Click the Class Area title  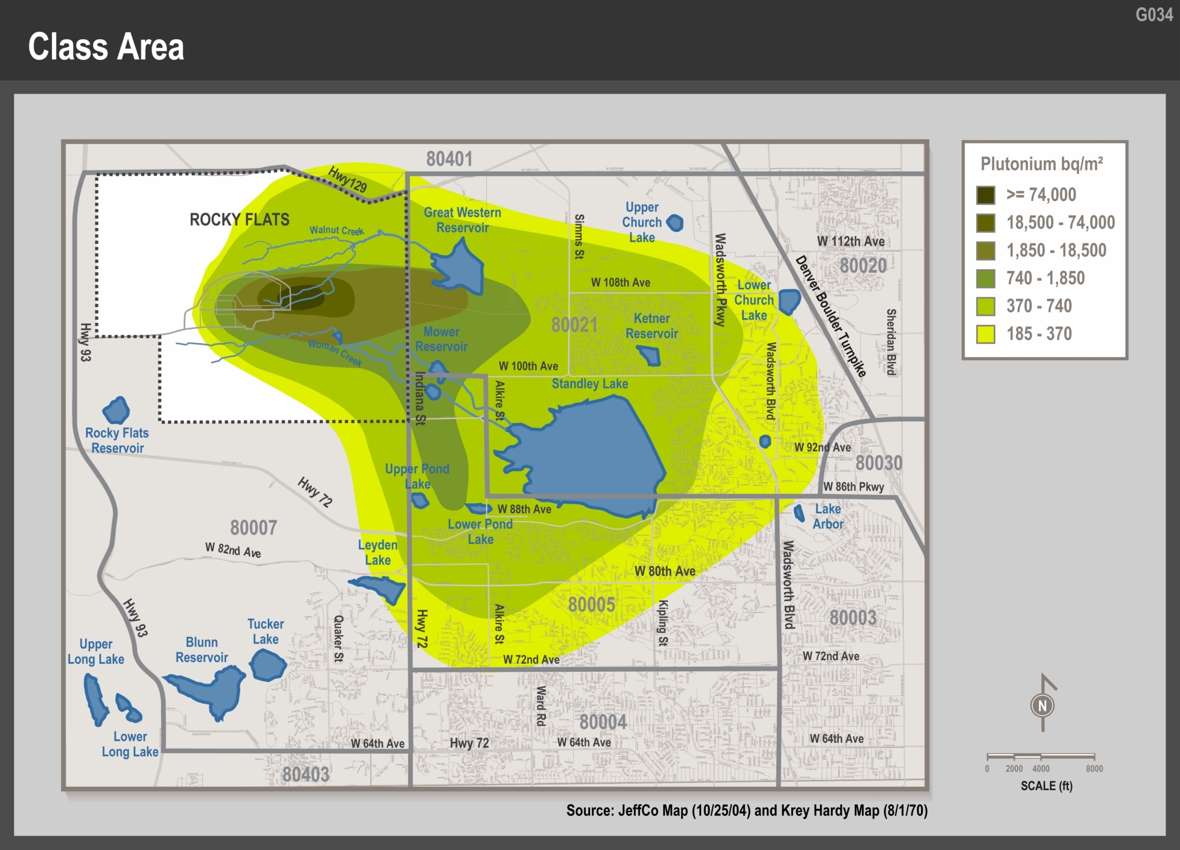pyautogui.click(x=107, y=47)
